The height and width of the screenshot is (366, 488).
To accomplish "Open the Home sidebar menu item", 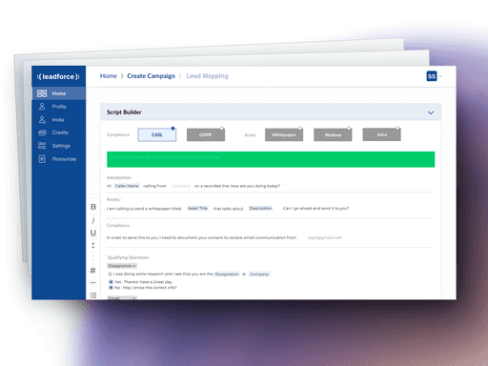I will [x=59, y=93].
